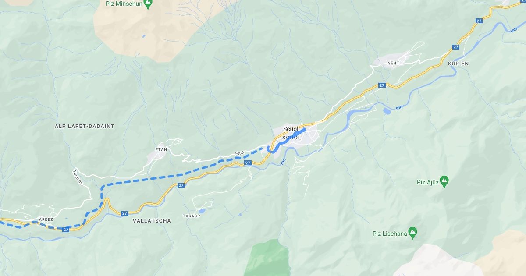Select the SENT village label
This screenshot has width=526, height=276.
point(394,63)
